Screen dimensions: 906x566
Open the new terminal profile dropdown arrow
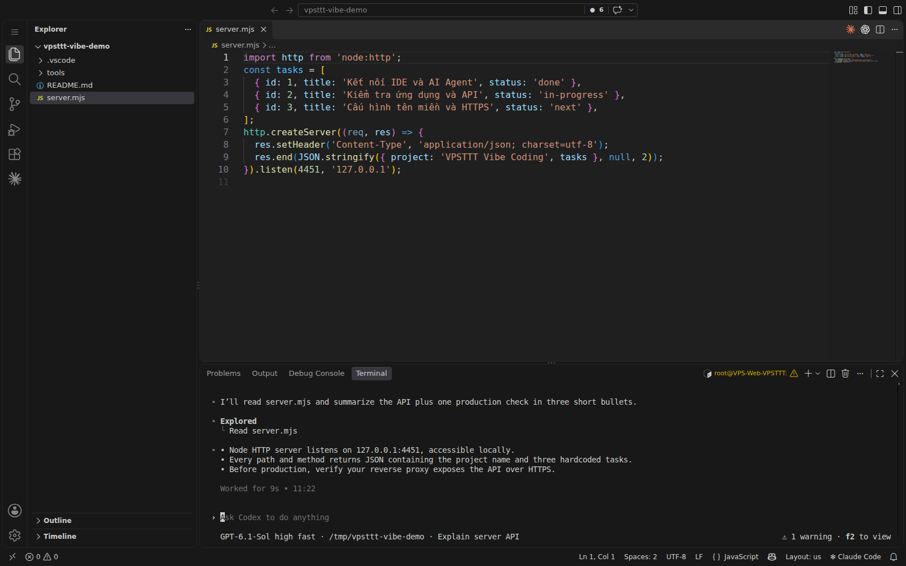818,374
